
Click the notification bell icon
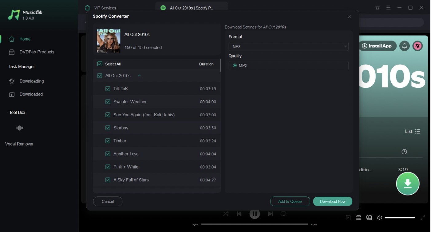[405, 46]
